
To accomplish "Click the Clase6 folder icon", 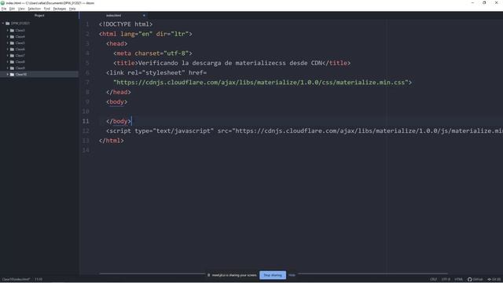I will click(x=12, y=50).
